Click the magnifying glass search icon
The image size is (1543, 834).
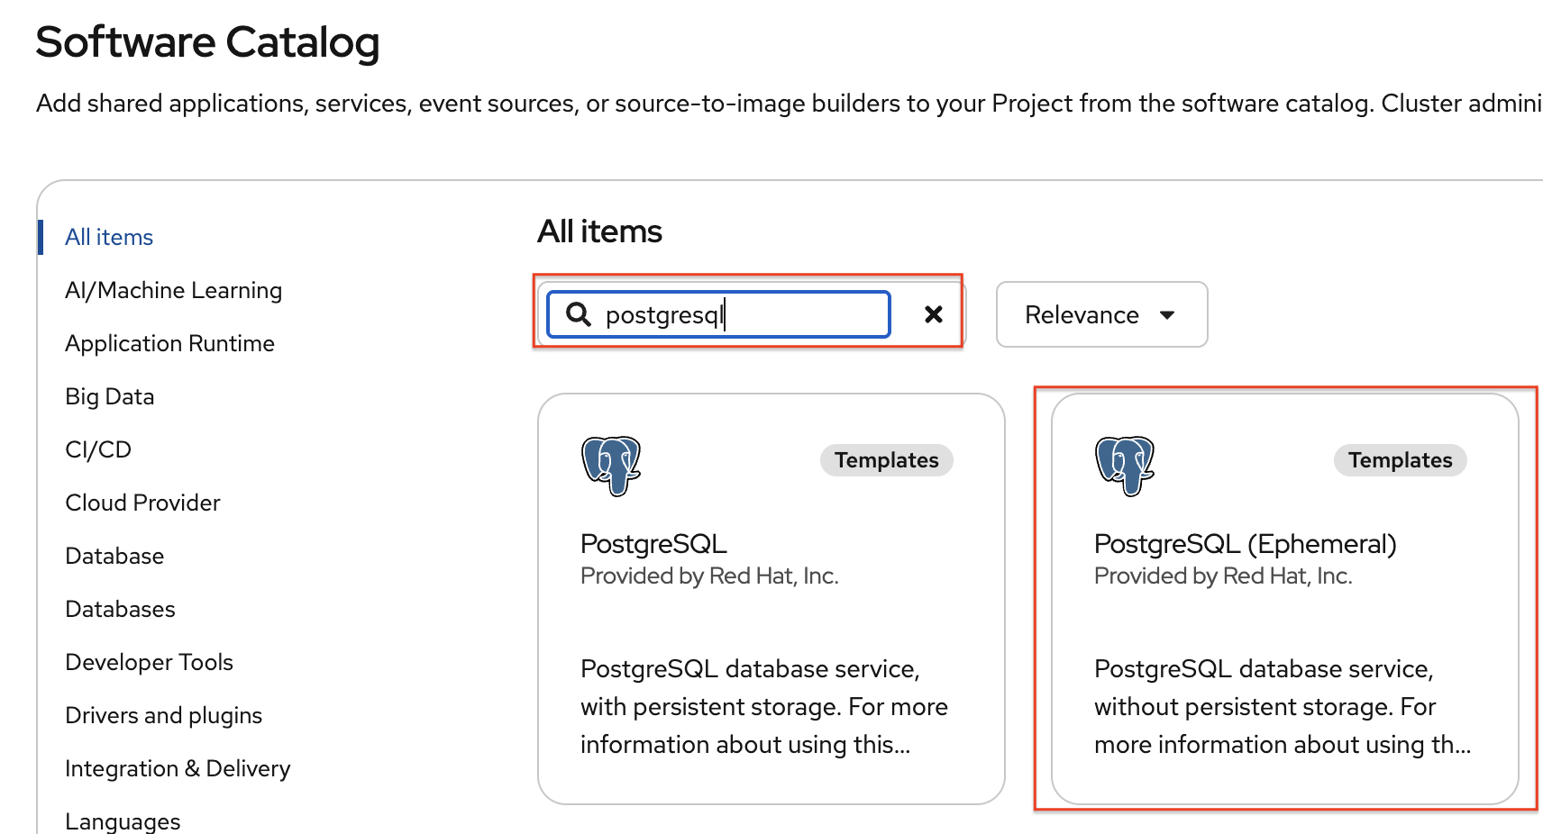point(578,314)
